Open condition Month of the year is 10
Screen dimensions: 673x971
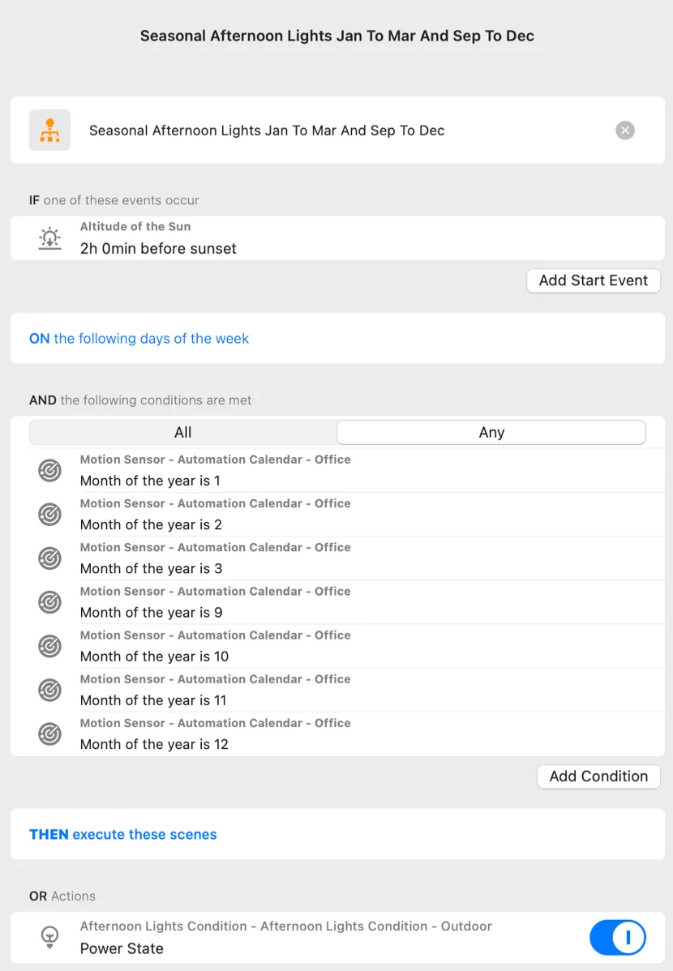(337, 646)
